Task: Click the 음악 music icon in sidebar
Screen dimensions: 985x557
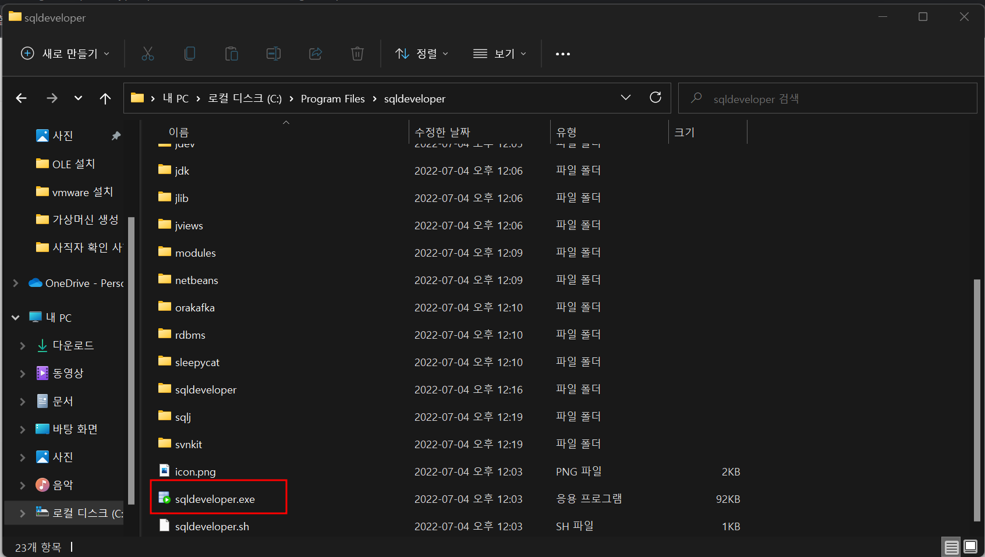Action: tap(42, 485)
